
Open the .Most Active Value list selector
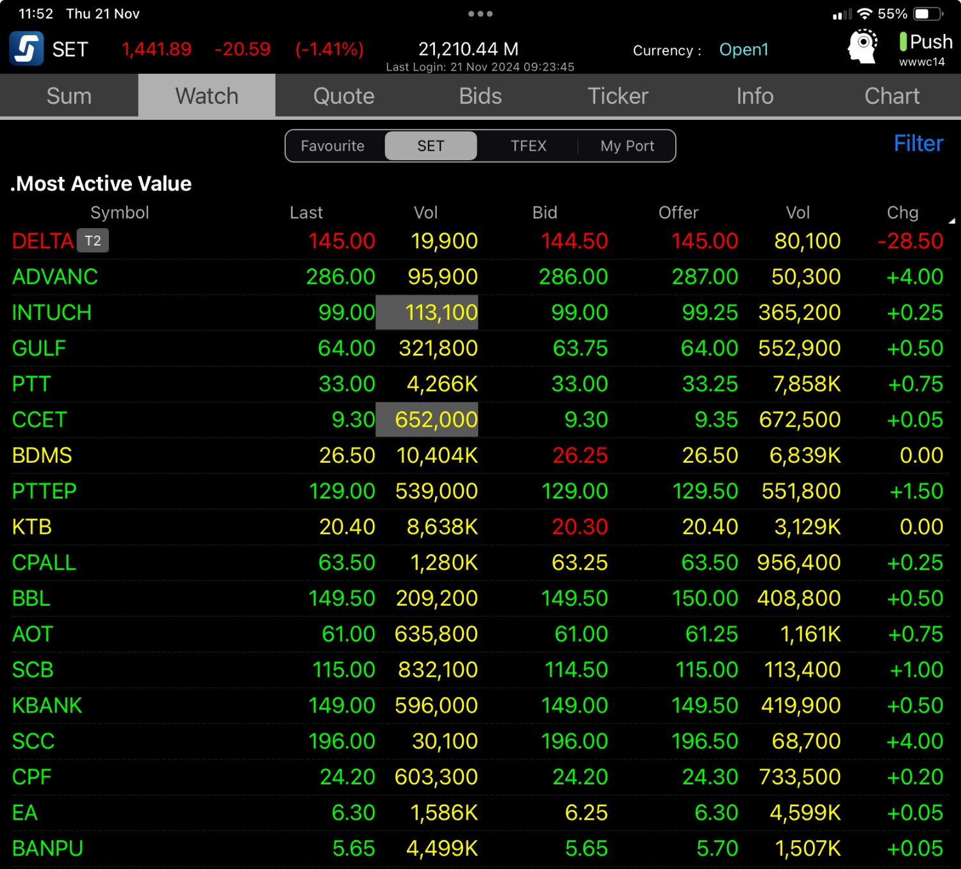(101, 184)
